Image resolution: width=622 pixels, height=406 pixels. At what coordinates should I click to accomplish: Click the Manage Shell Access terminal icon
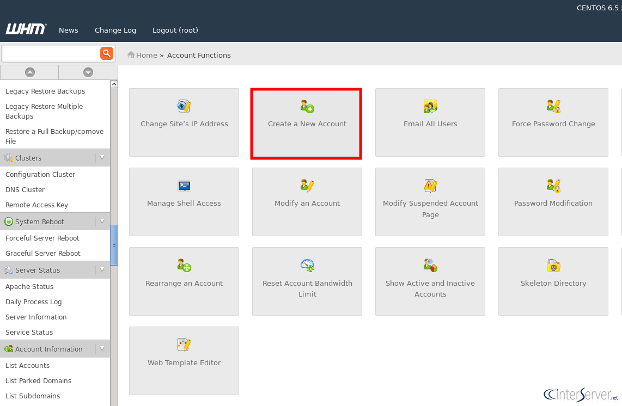click(184, 186)
